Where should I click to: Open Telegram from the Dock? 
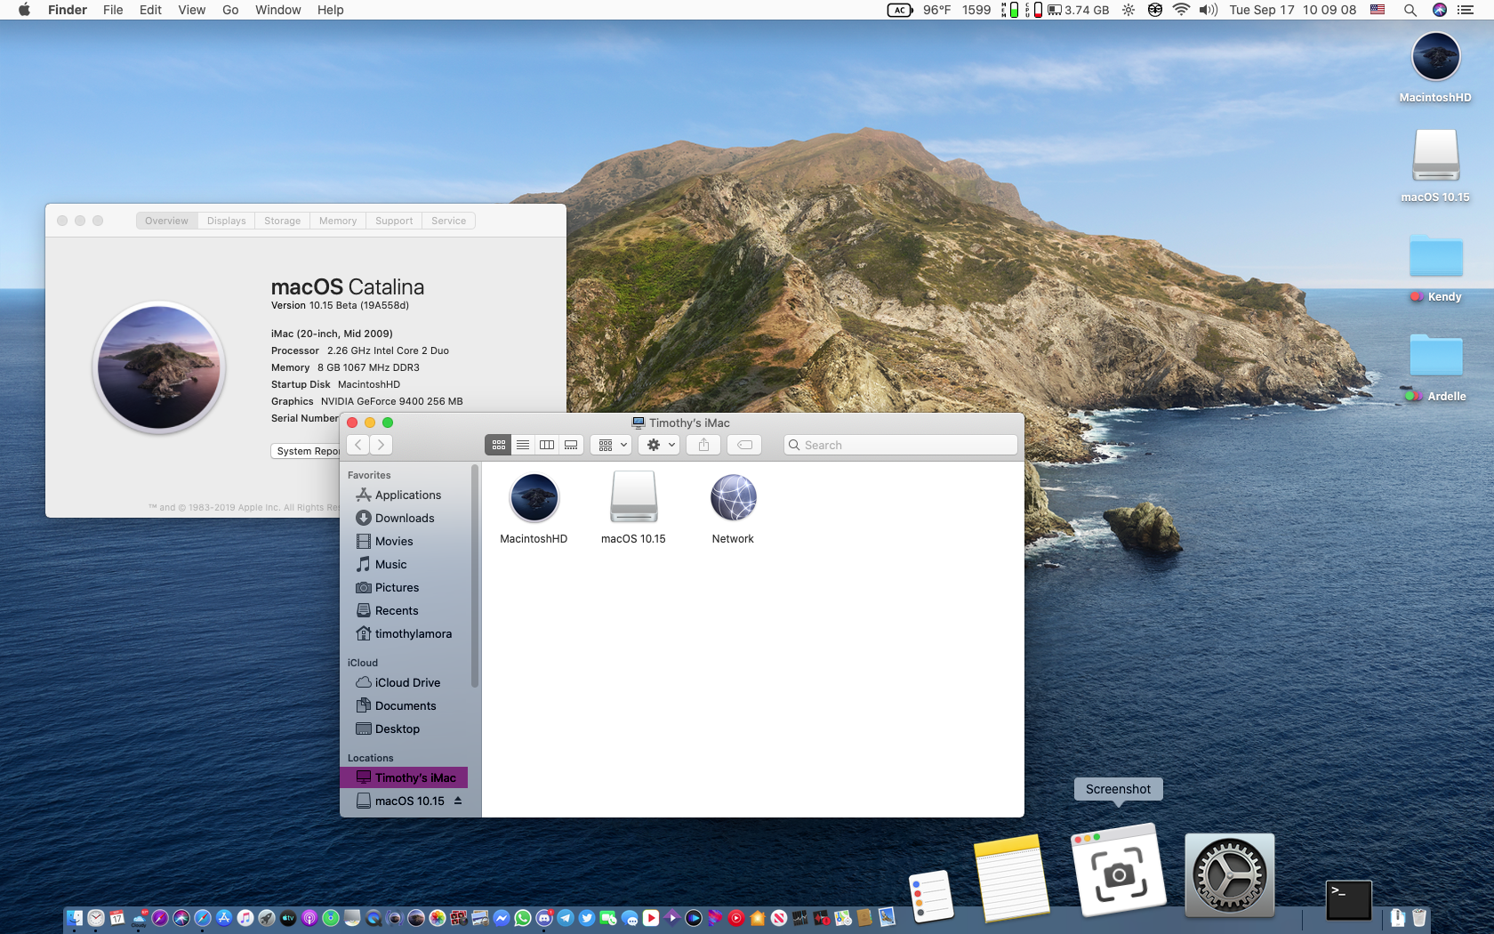coord(566,918)
